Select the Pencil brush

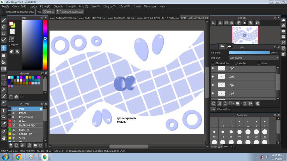[26, 113]
